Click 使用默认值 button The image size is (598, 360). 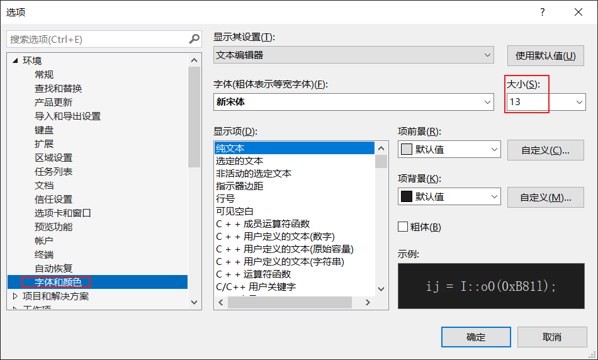pos(545,55)
